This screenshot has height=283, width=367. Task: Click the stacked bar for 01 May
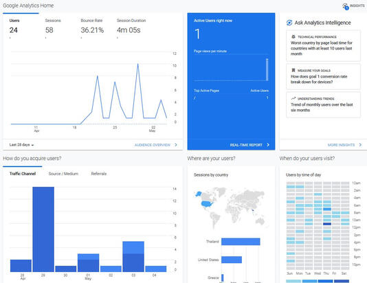click(x=88, y=262)
